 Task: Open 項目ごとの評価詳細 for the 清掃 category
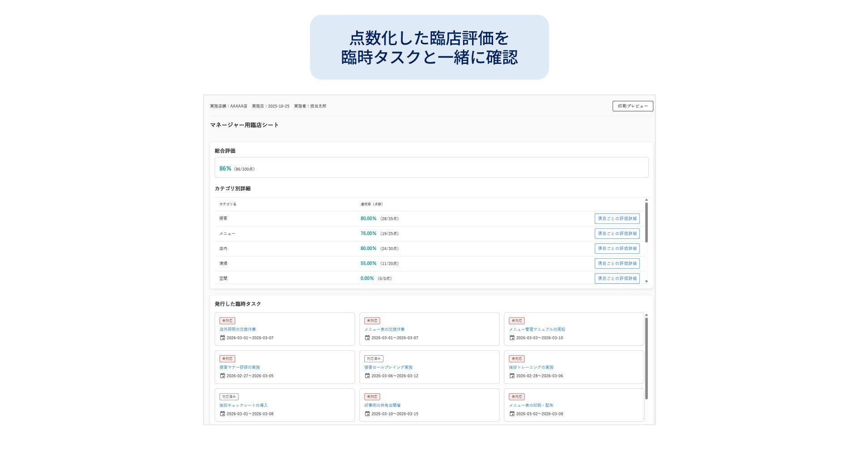pos(617,263)
